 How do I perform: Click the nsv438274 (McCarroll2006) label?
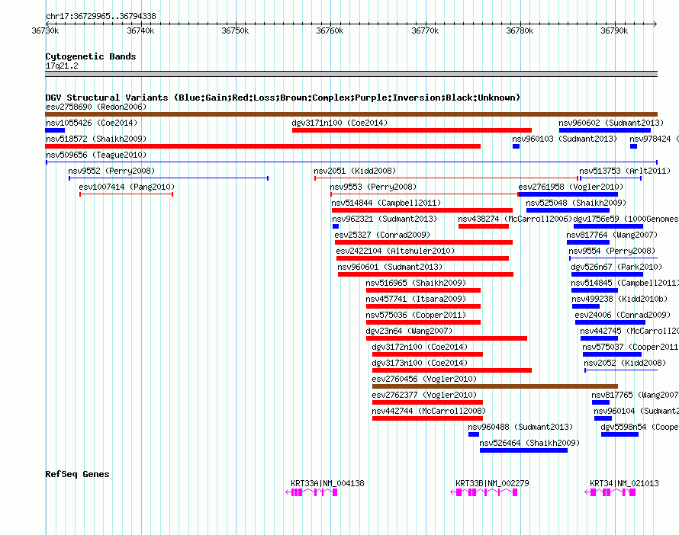(x=515, y=219)
